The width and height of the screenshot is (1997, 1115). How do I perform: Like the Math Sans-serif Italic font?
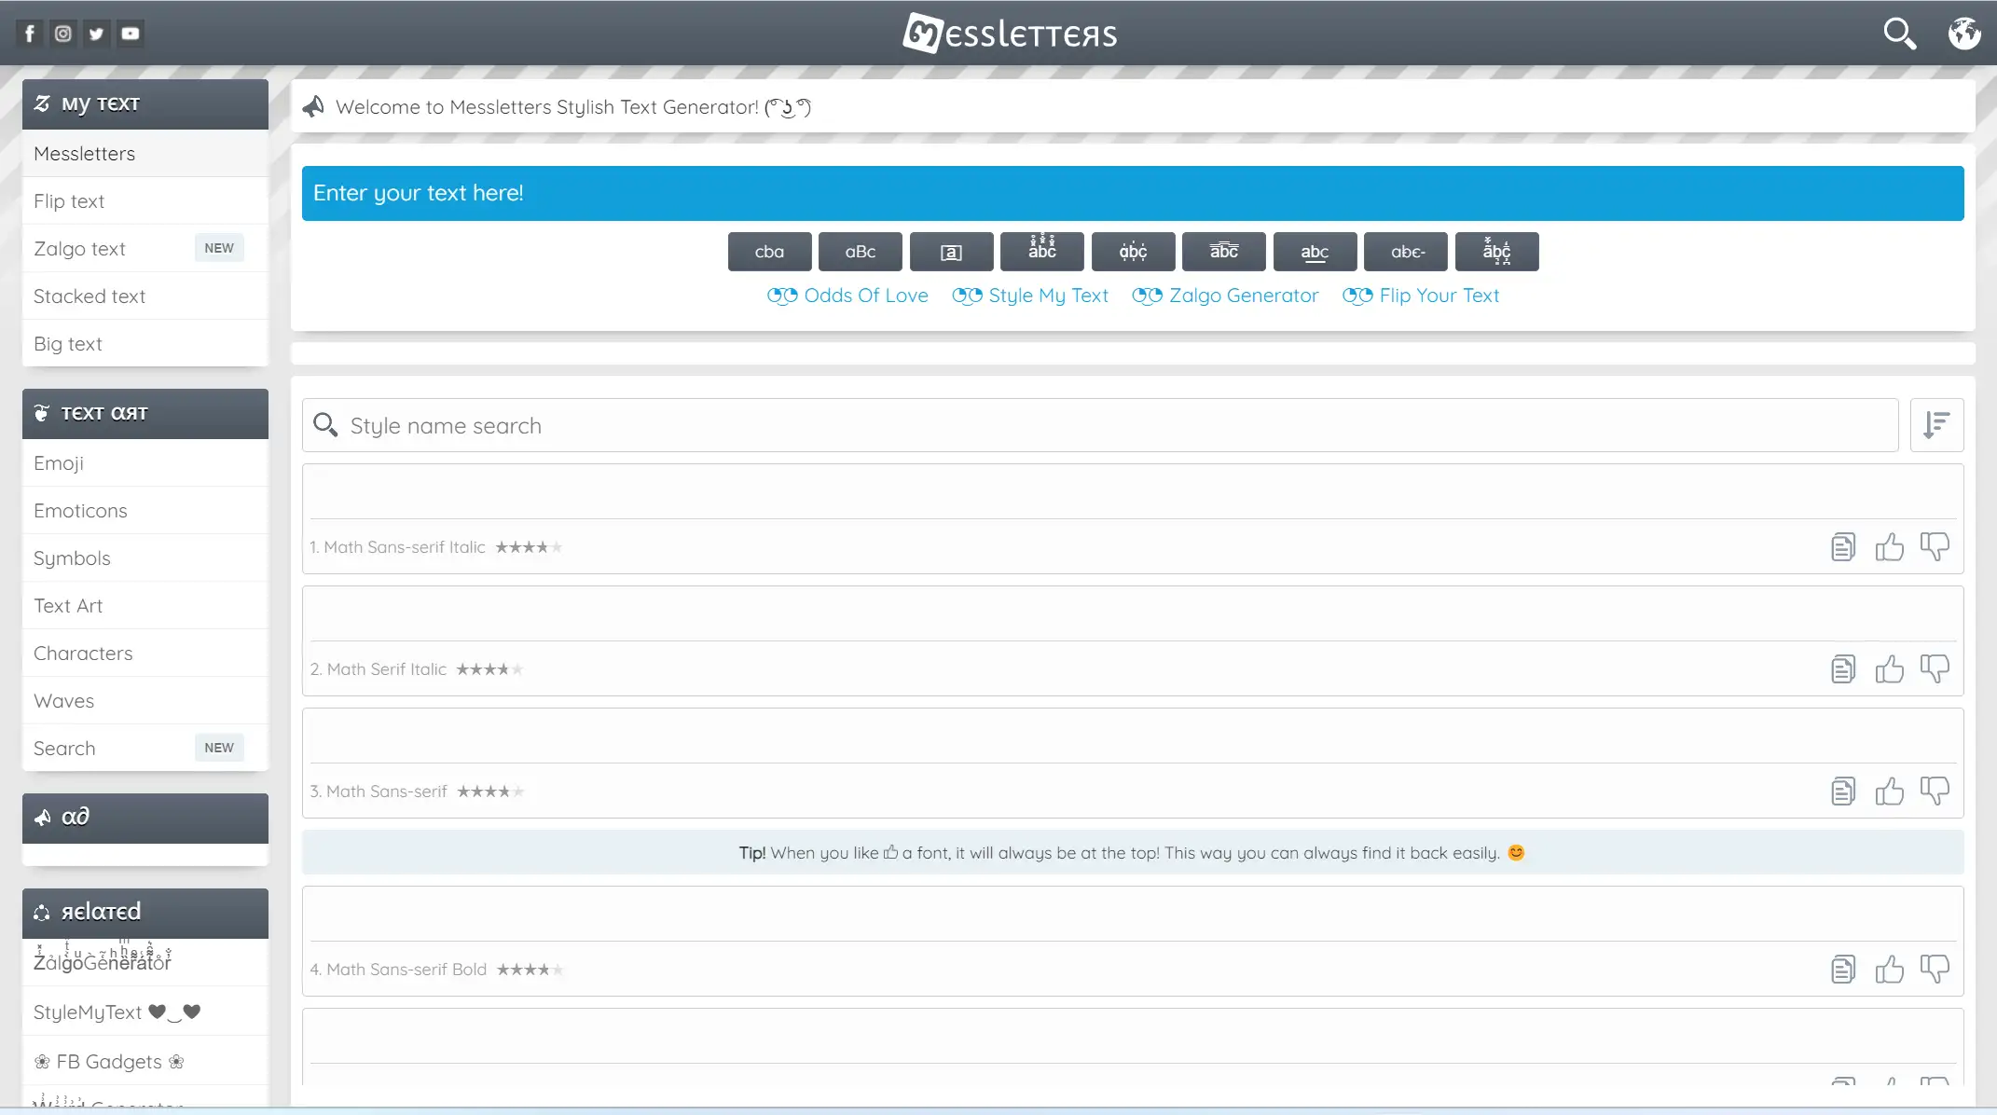point(1889,546)
